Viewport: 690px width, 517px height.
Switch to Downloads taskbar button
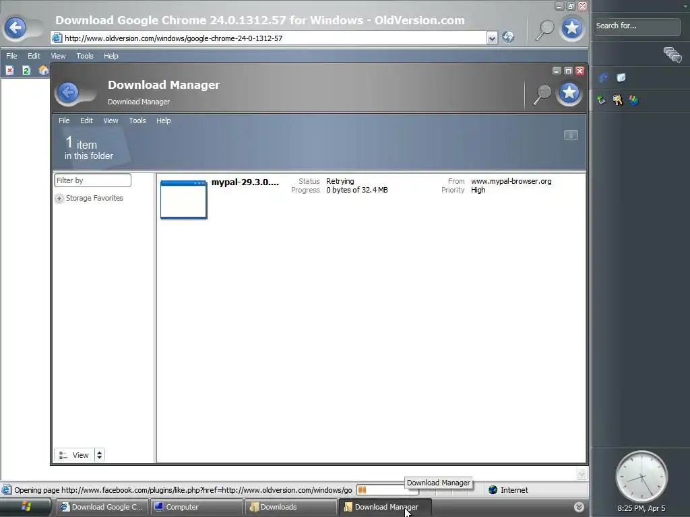[290, 507]
